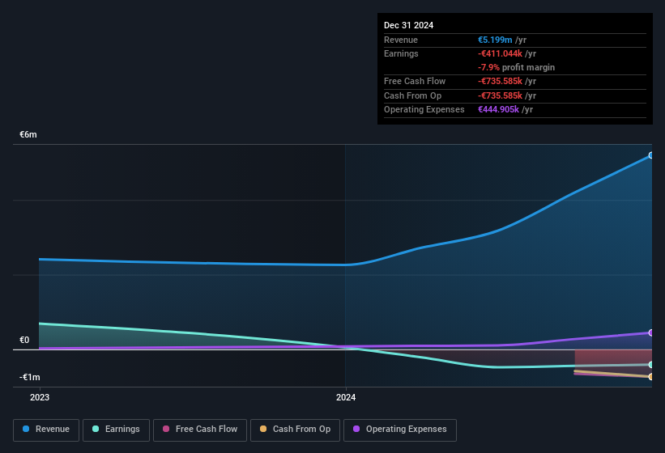Toggle the Earnings legend button

click(116, 430)
